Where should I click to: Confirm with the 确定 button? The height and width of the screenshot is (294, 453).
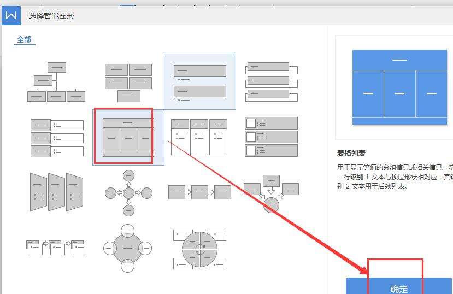coord(399,286)
